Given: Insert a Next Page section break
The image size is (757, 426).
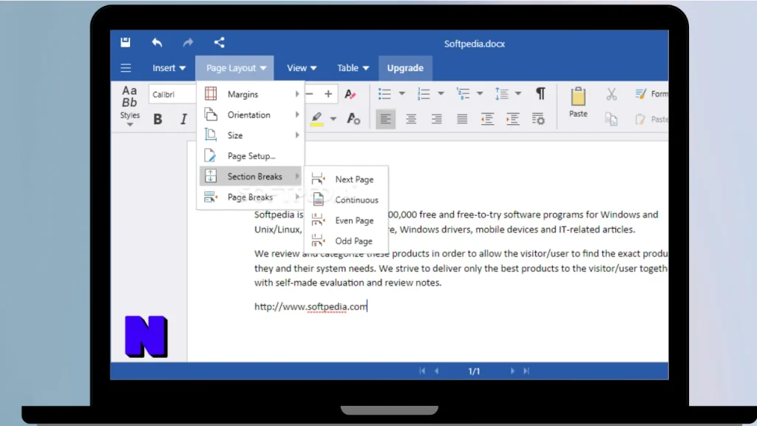Looking at the screenshot, I should coord(346,179).
